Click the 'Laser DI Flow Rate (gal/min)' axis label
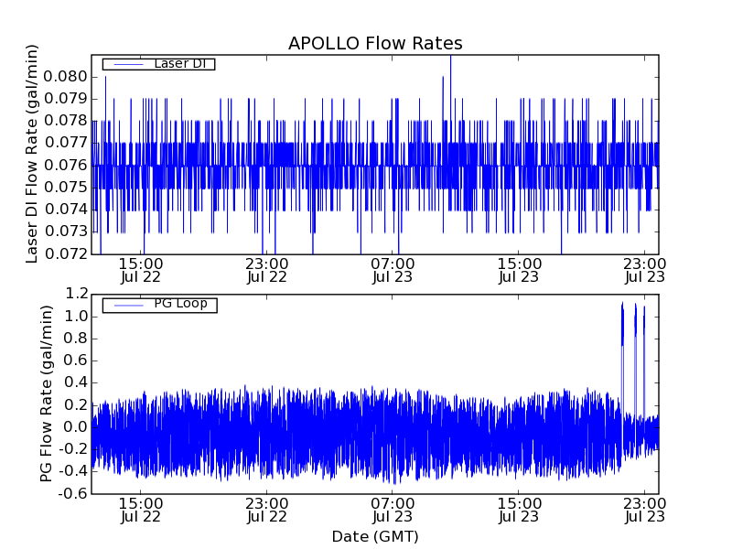Viewport: 732px width, 549px height. point(31,154)
